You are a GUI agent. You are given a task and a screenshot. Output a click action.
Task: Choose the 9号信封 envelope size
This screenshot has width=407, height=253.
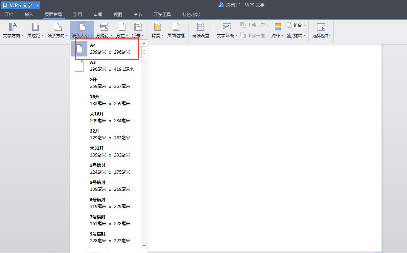106,237
